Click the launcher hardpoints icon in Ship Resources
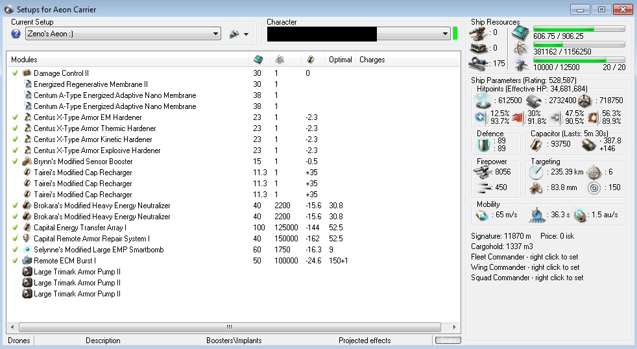 tap(479, 49)
